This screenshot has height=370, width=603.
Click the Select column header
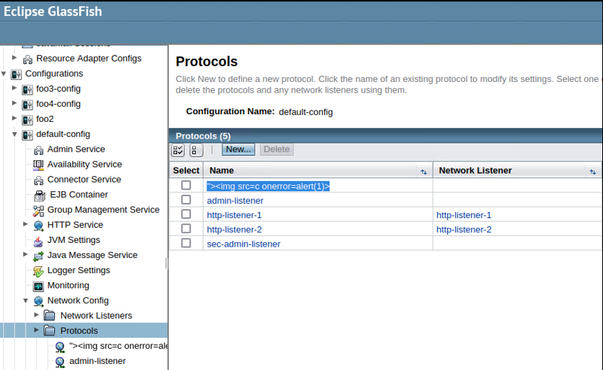coord(186,171)
